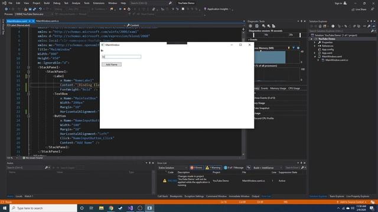Click Add Name button in MainWindow app

tap(112, 64)
